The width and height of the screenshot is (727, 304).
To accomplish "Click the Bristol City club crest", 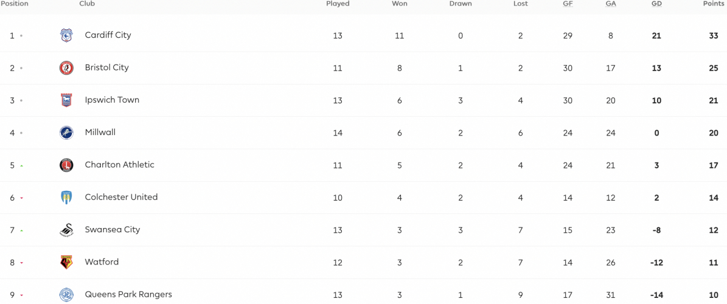I will 66,67.
